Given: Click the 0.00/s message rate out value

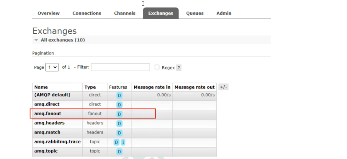Looking at the screenshot, I should tap(208, 95).
